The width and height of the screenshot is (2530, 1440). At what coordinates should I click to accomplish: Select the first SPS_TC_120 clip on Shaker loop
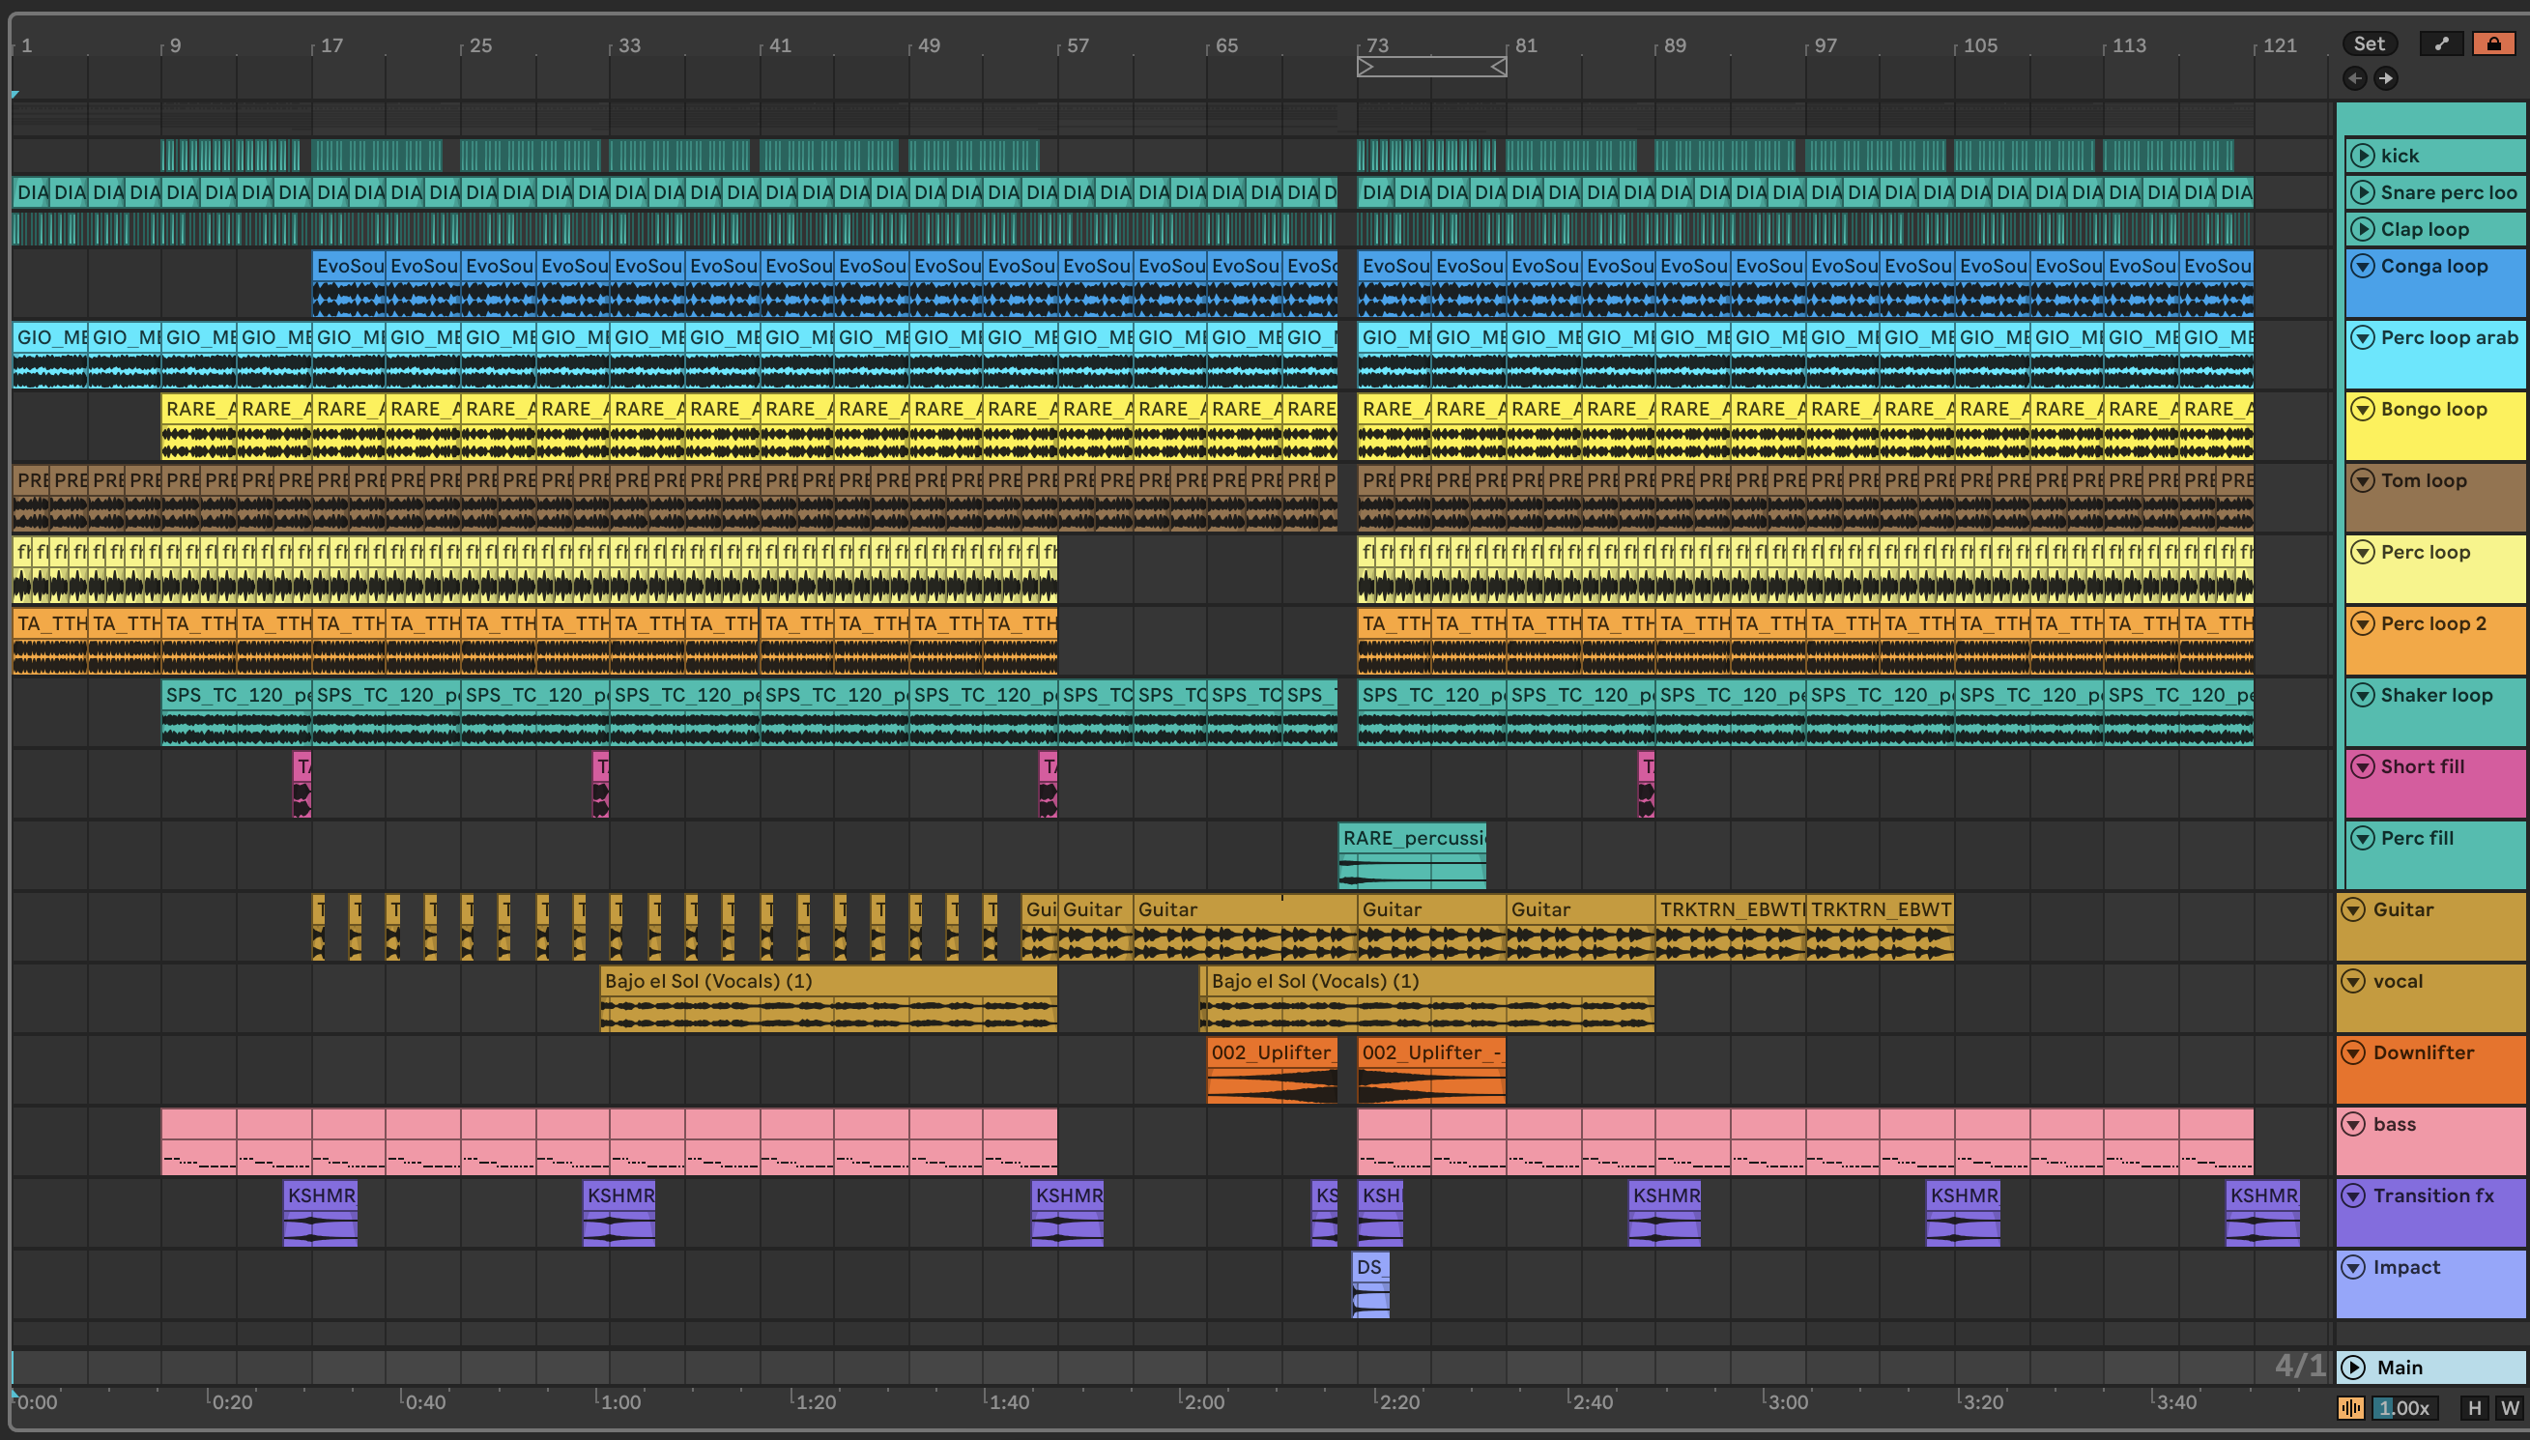(x=237, y=711)
